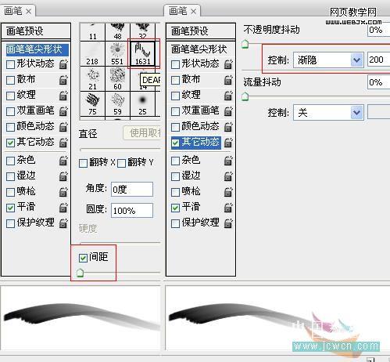The height and width of the screenshot is (362, 390).
Task: Enable 双重画笔 checkbox in left panel
Action: (10, 111)
